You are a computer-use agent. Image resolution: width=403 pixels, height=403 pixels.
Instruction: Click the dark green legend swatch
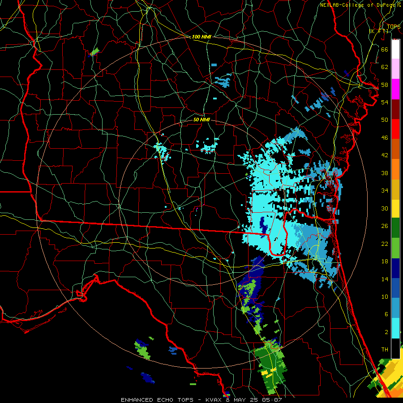(395, 228)
